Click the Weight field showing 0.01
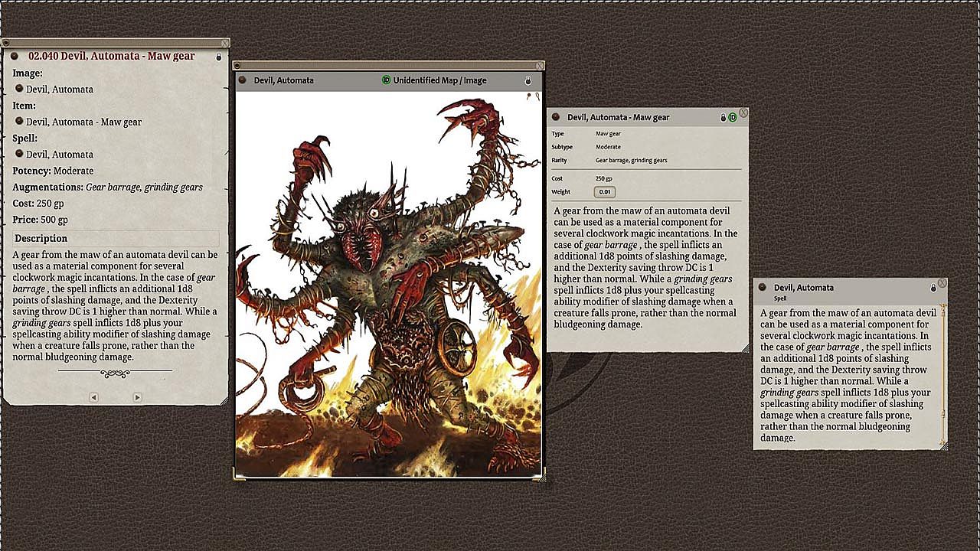980x551 pixels. click(605, 192)
